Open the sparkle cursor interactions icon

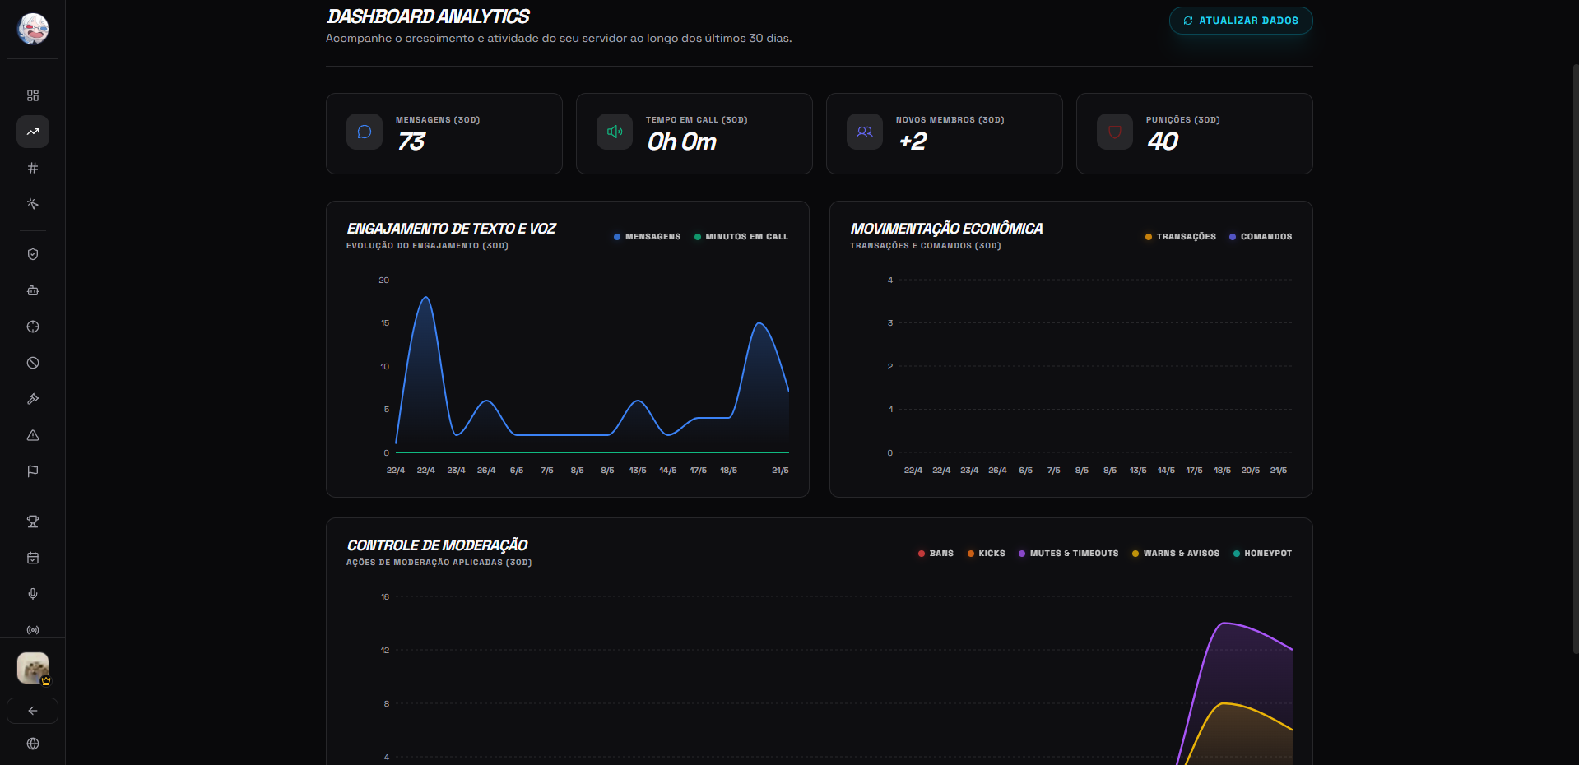point(33,204)
